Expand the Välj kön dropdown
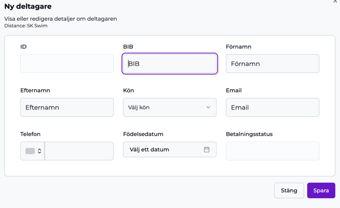Screen dimensions: 340x208 pyautogui.click(x=169, y=108)
